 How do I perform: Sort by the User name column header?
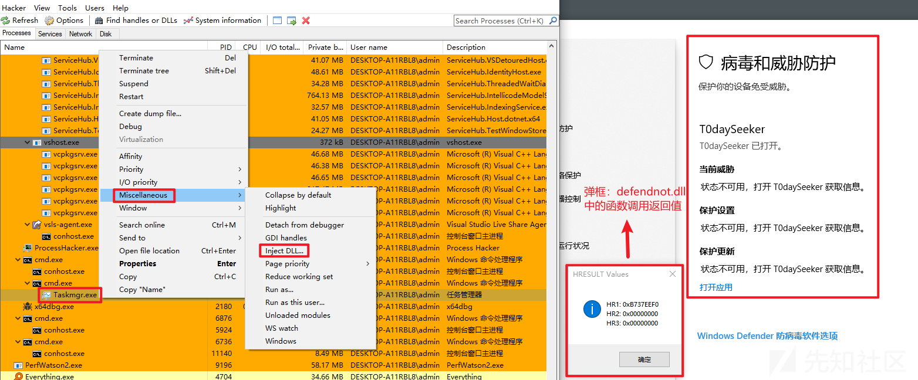pos(394,48)
